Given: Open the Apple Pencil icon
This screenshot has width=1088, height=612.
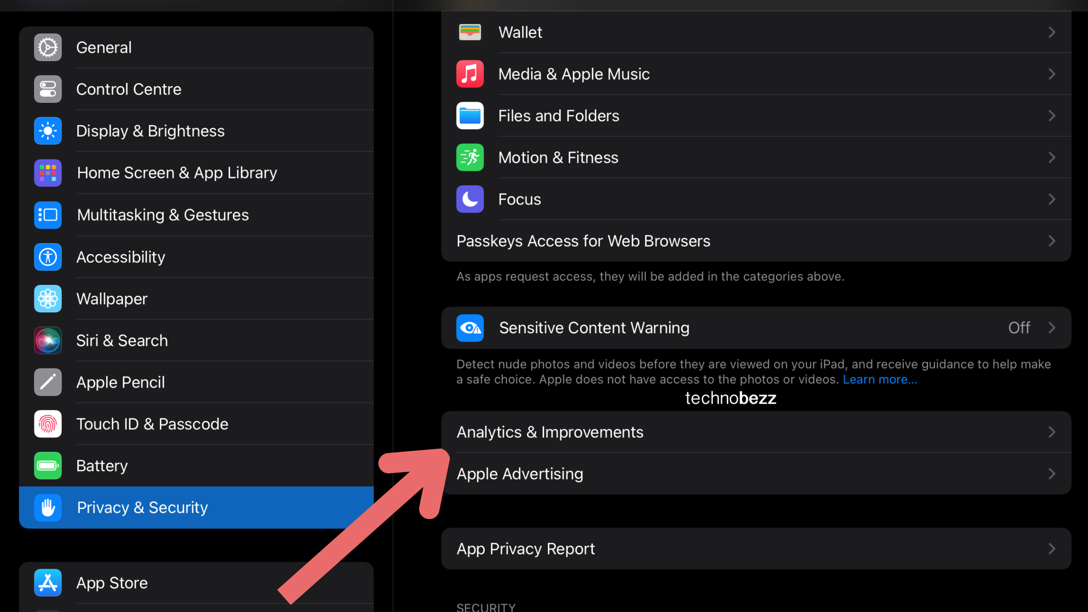Looking at the screenshot, I should point(48,382).
